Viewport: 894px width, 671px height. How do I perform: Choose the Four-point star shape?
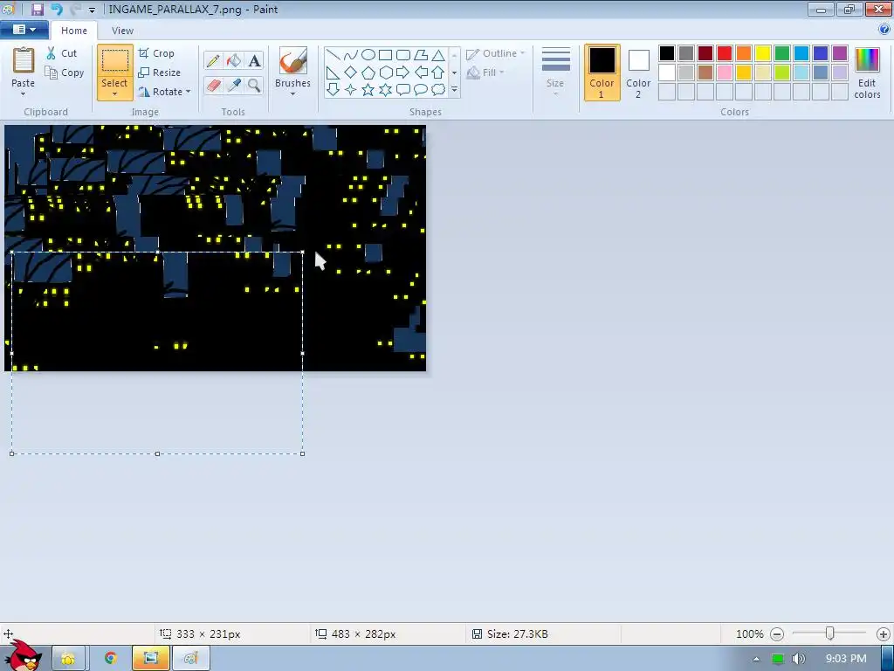(x=351, y=90)
